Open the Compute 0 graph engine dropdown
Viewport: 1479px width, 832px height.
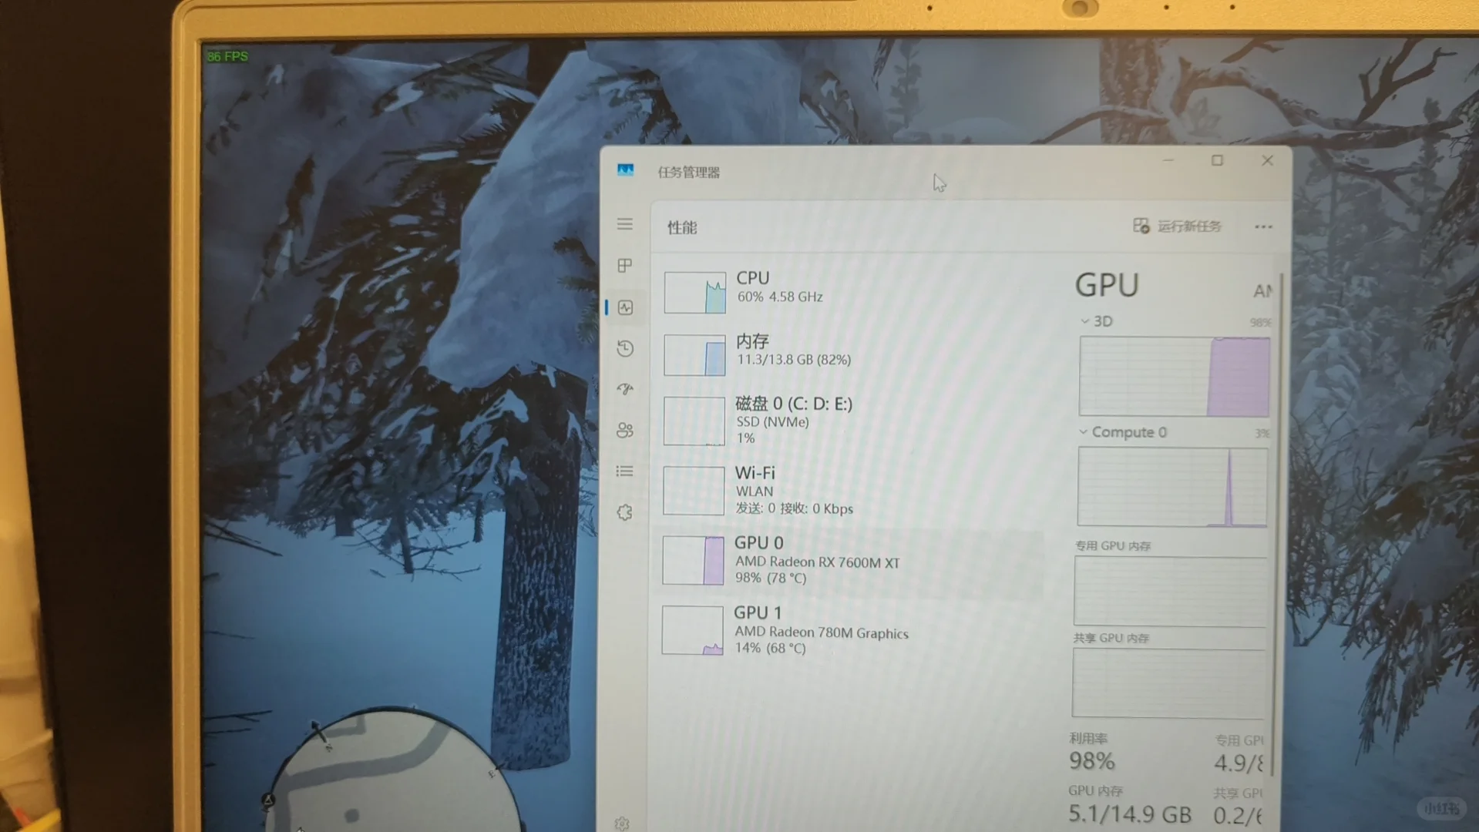pos(1123,432)
